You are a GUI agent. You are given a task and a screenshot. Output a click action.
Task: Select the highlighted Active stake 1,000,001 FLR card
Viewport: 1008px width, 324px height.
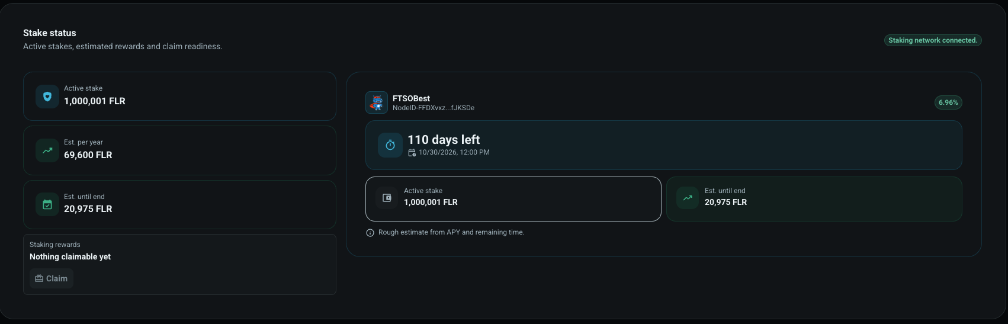pyautogui.click(x=513, y=199)
